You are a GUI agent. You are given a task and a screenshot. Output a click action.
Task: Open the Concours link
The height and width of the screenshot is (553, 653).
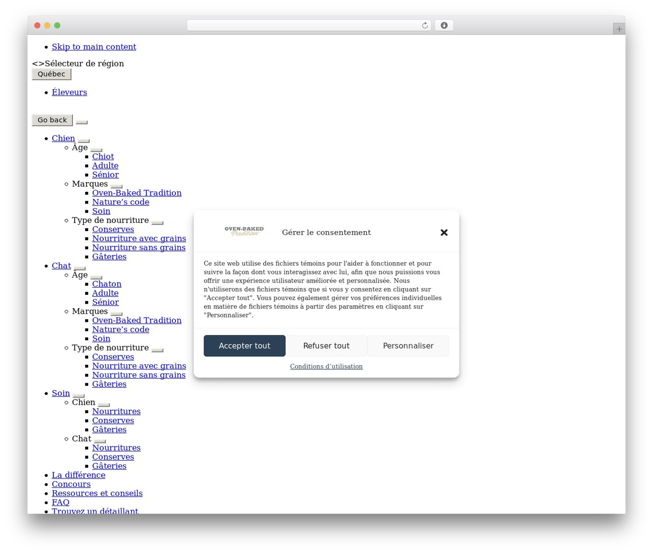tap(71, 484)
